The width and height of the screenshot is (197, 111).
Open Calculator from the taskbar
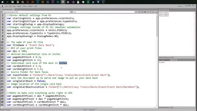click(x=78, y=2)
